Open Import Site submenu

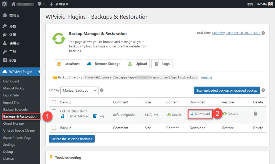click(x=11, y=102)
